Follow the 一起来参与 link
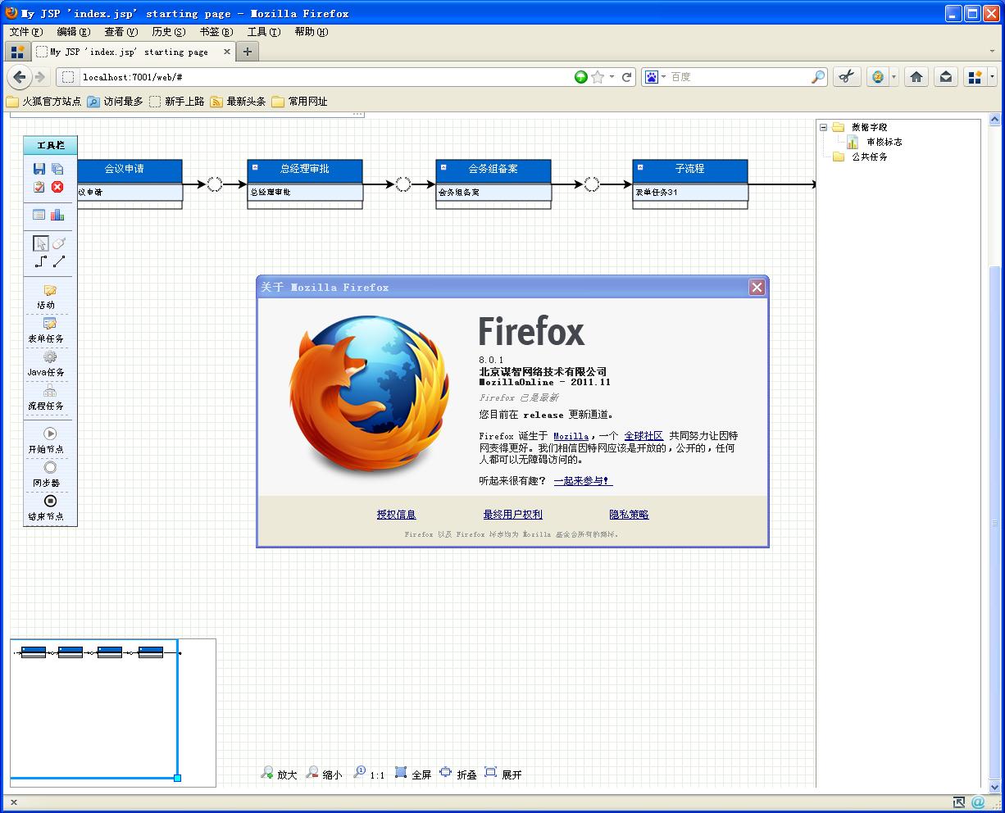The image size is (1005, 813). [583, 481]
